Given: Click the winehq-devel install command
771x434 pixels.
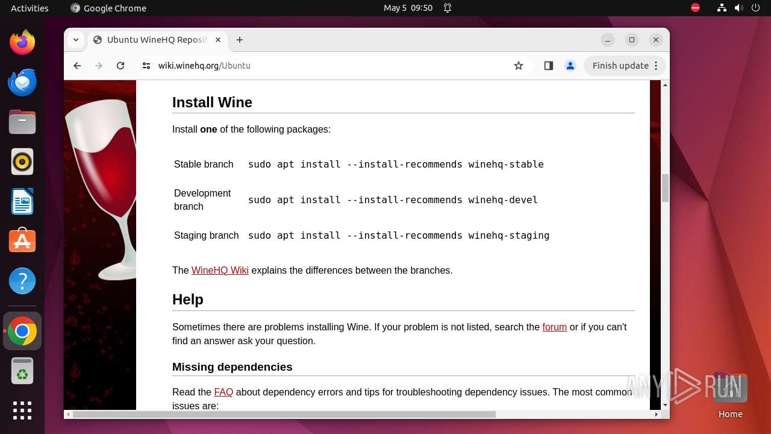Looking at the screenshot, I should coord(393,200).
